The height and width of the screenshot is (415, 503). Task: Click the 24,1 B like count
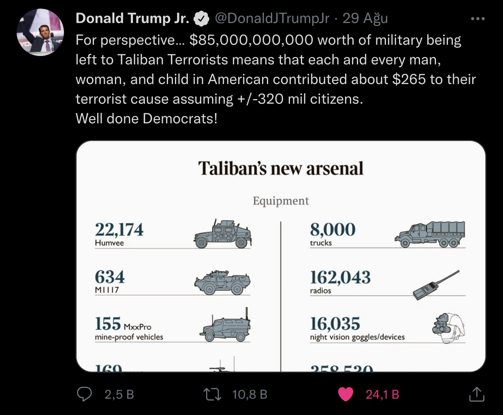[382, 394]
